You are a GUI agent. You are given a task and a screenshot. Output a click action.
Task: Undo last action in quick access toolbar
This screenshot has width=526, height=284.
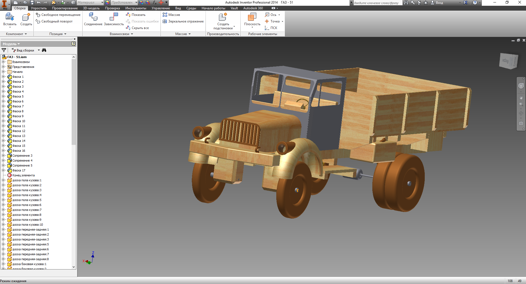click(39, 2)
